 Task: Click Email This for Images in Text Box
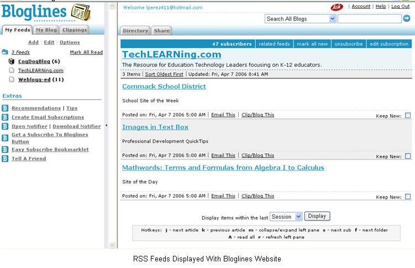[x=223, y=155]
